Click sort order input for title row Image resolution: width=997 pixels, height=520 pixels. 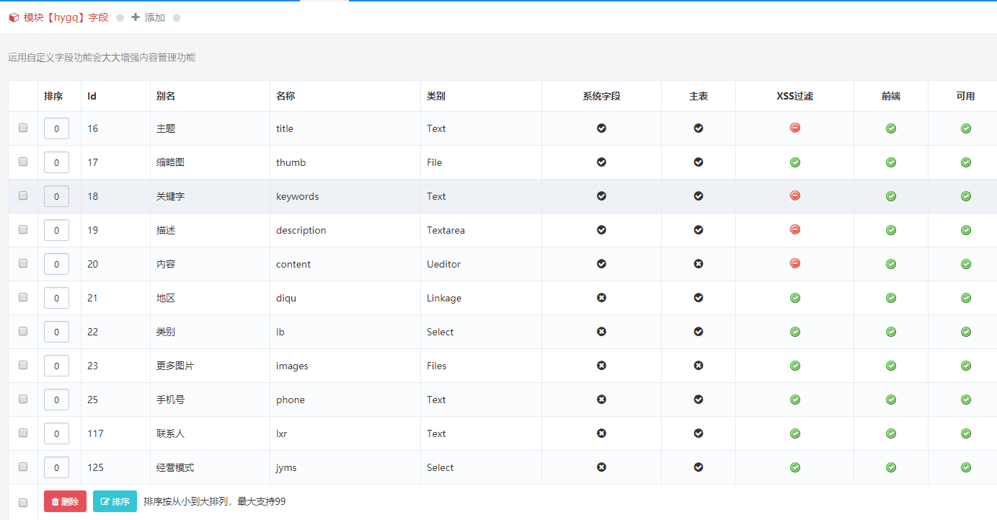click(x=56, y=128)
